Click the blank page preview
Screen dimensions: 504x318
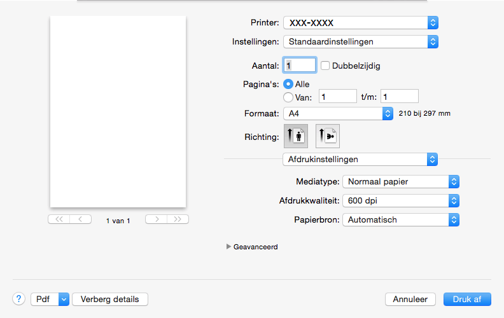point(118,111)
